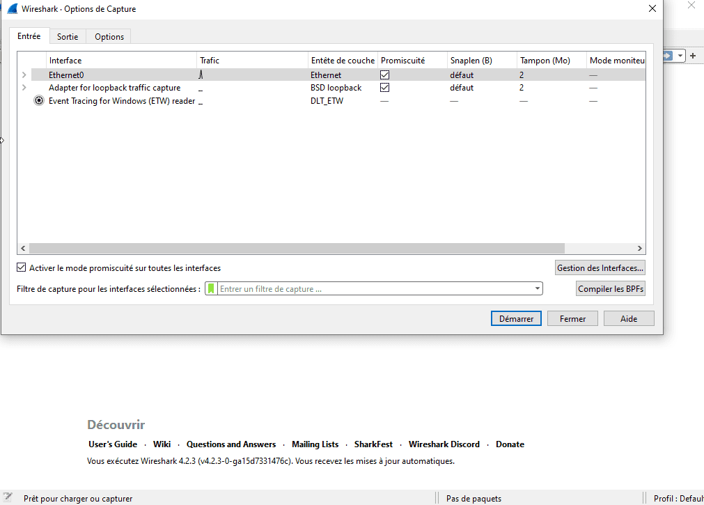704x505 pixels.
Task: Expand the Ethernet0 interface row
Action: [24, 75]
